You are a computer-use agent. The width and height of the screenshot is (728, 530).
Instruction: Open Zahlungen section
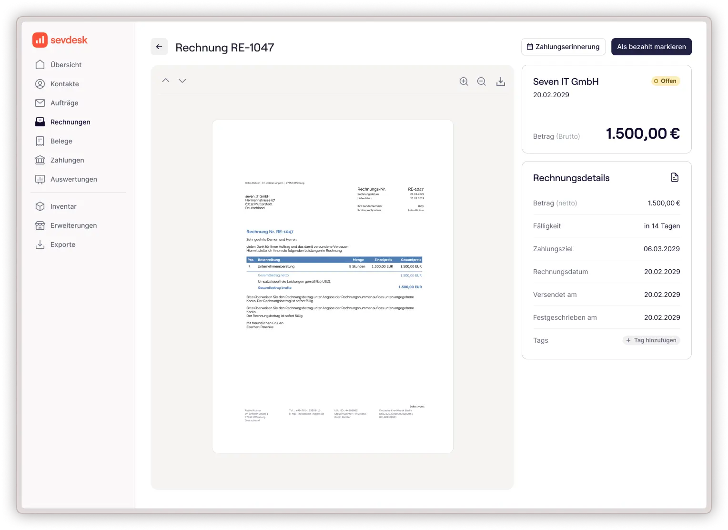(x=67, y=160)
